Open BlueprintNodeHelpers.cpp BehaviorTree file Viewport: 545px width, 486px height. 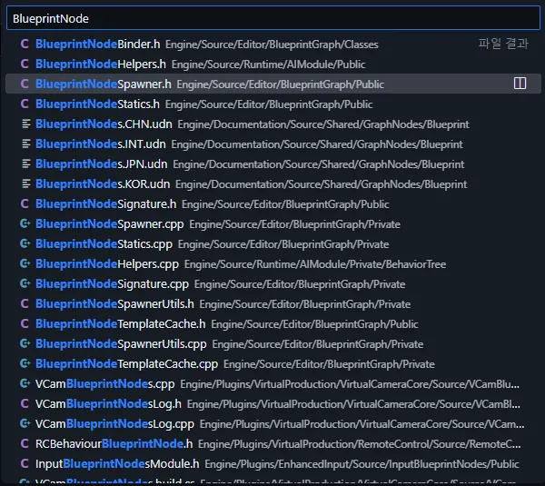click(x=273, y=263)
